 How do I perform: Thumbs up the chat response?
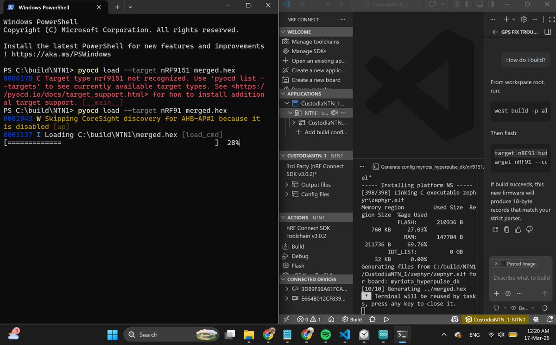coord(518,230)
